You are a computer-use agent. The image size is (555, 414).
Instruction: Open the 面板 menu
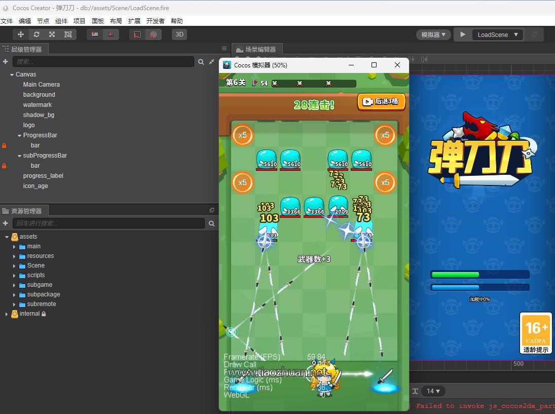98,21
